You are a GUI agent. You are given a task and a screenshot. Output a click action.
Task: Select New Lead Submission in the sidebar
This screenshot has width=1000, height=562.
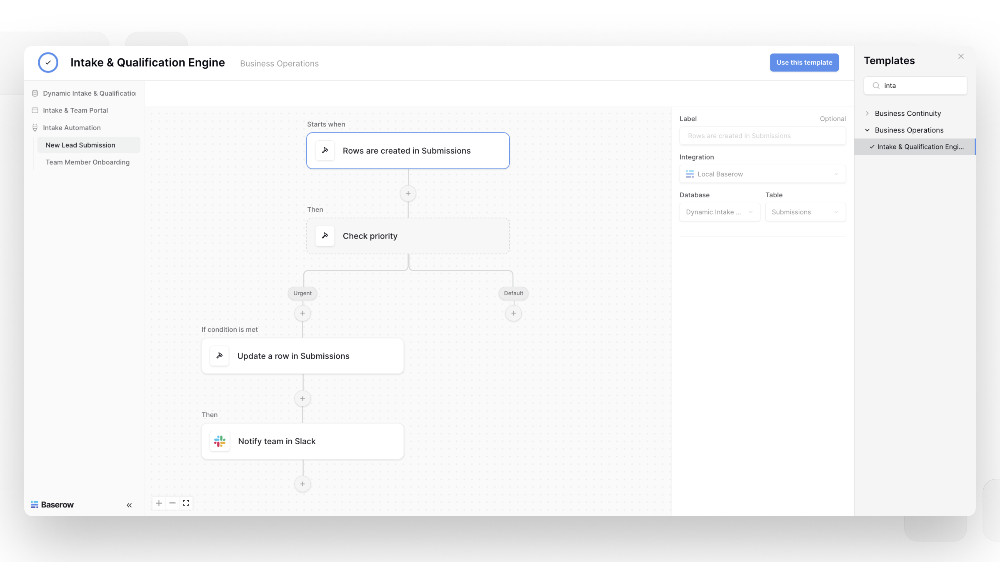pos(80,145)
